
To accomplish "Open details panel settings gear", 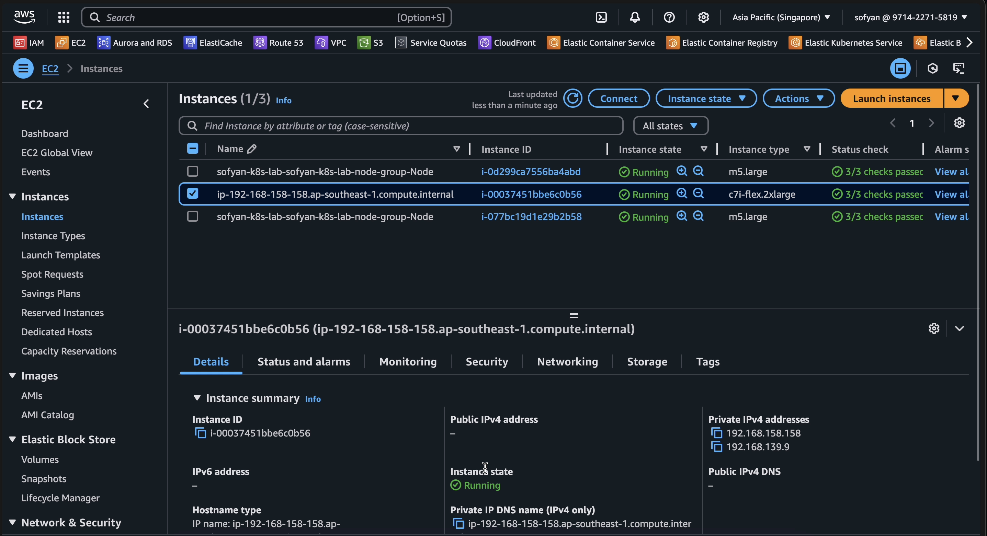I will pos(934,328).
